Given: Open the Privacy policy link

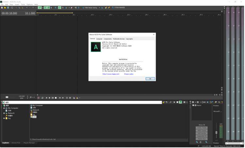Looking at the screenshot, I should coord(129,74).
